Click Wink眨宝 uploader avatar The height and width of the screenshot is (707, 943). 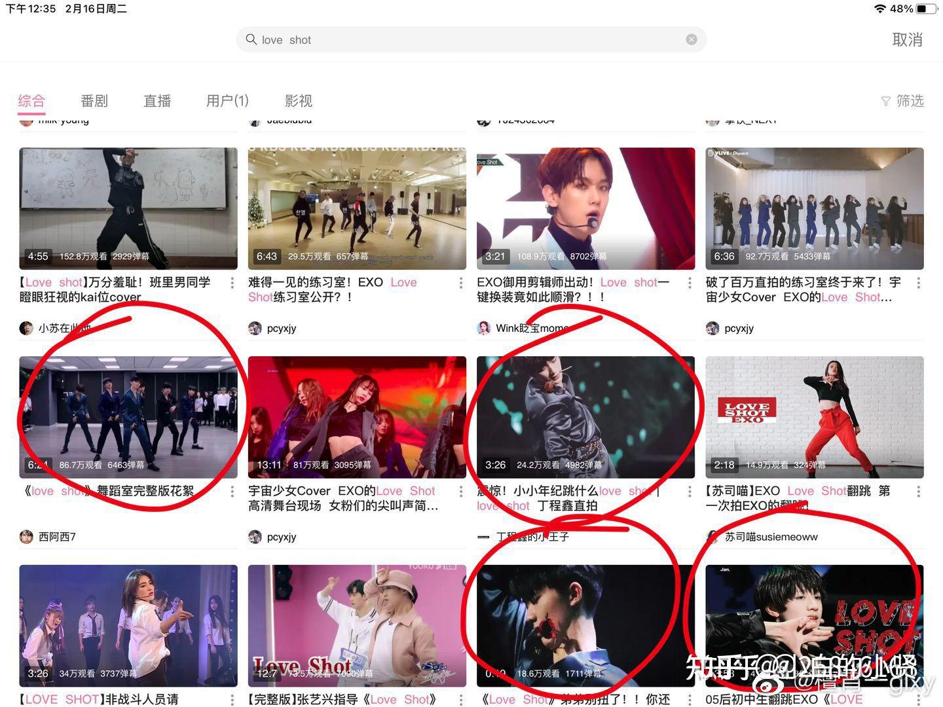pos(483,328)
